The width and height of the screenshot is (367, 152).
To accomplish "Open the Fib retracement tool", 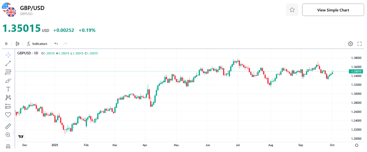I will point(8,72).
